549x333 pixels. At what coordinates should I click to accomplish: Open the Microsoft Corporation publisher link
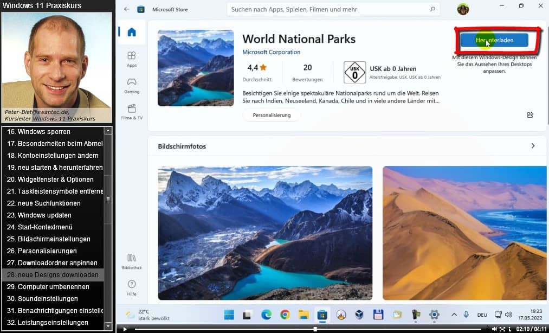coord(271,52)
